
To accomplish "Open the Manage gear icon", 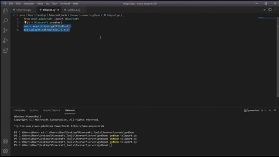I will (x=5, y=151).
